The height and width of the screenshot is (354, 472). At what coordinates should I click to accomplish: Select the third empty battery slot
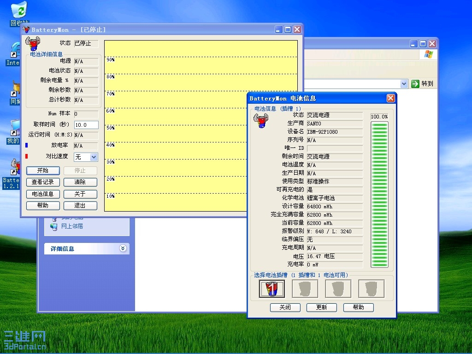338,289
